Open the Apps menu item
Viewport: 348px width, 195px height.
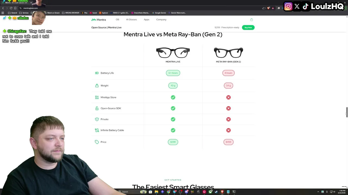147,19
